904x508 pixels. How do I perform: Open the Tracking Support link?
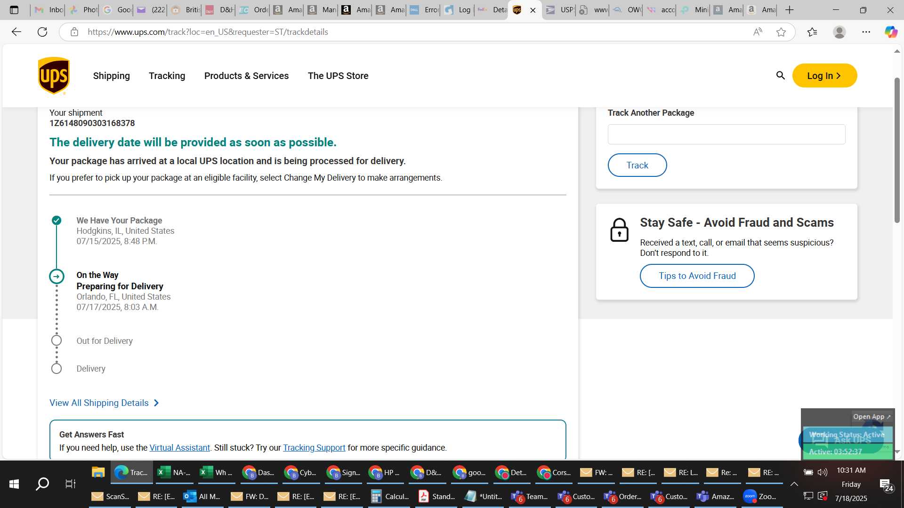coord(314,448)
